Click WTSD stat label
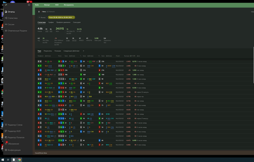Viewport: 254px width, 162px height. (x=74, y=41)
